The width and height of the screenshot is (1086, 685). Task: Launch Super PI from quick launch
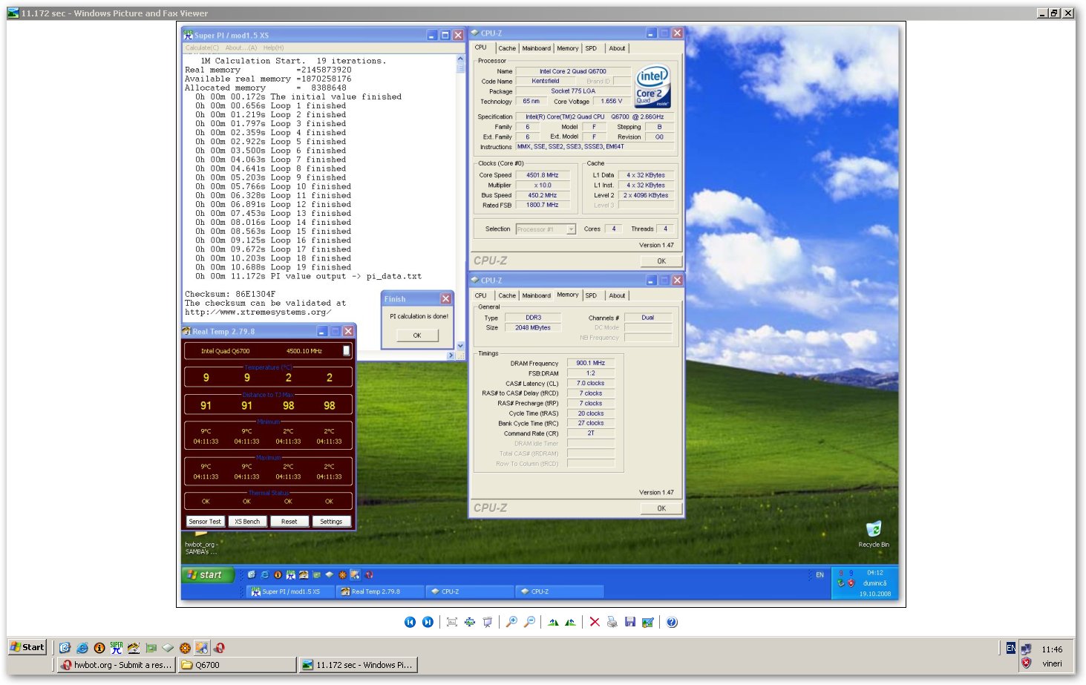click(x=117, y=647)
